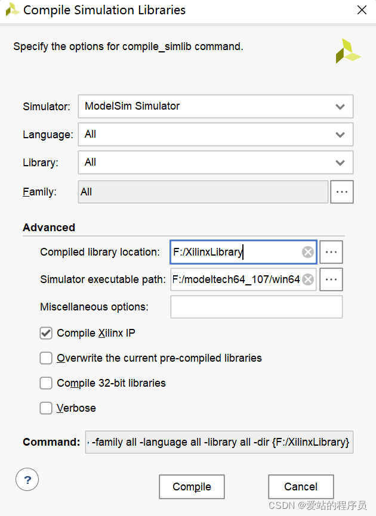Browse for a Family using the ellipsis button
The image size is (376, 516).
point(342,191)
